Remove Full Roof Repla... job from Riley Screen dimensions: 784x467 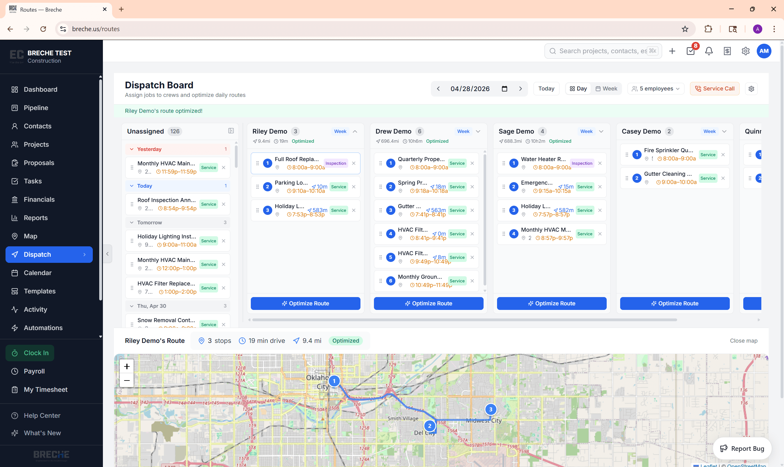[354, 163]
